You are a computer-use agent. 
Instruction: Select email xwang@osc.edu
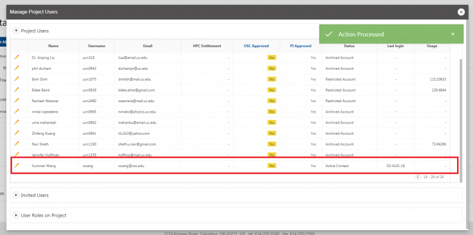[131, 166]
